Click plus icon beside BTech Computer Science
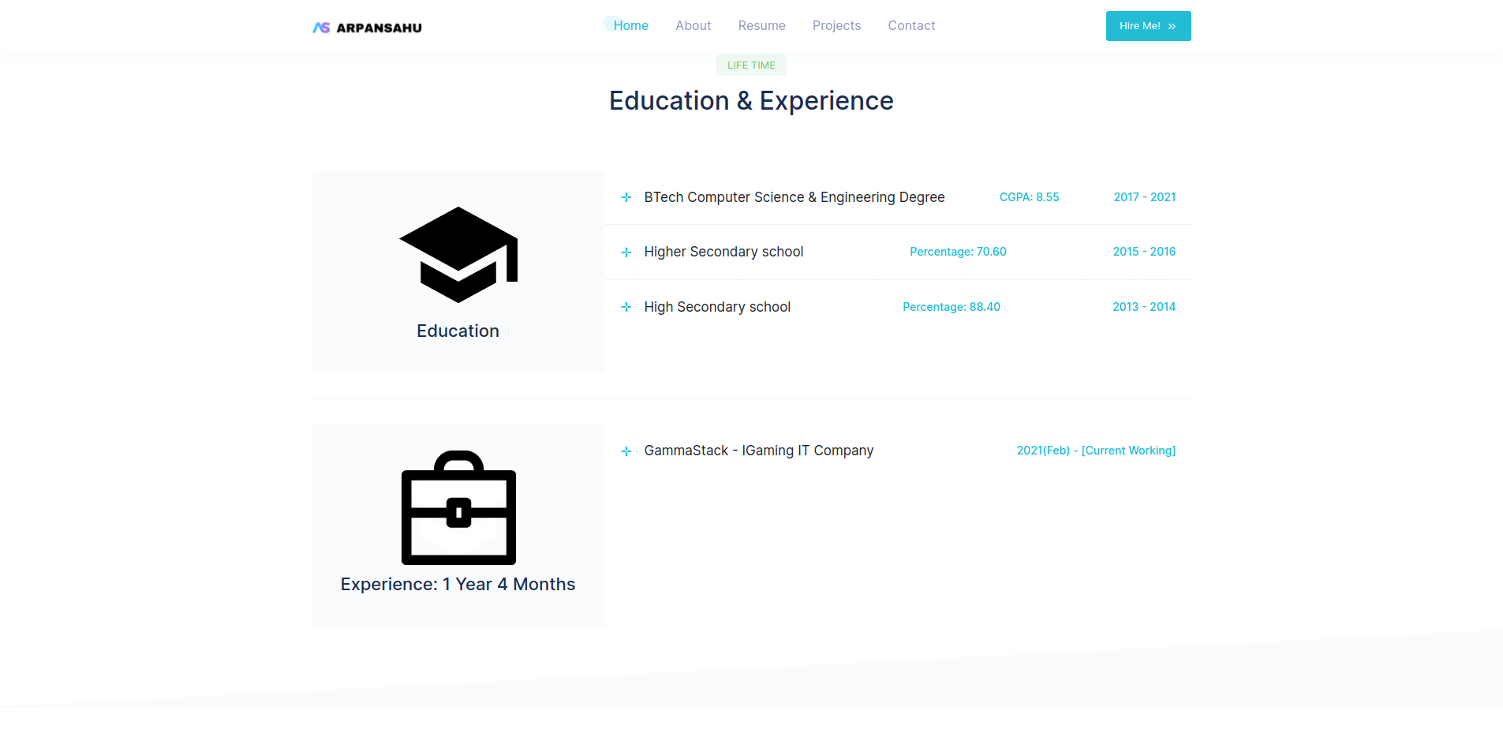 point(626,197)
